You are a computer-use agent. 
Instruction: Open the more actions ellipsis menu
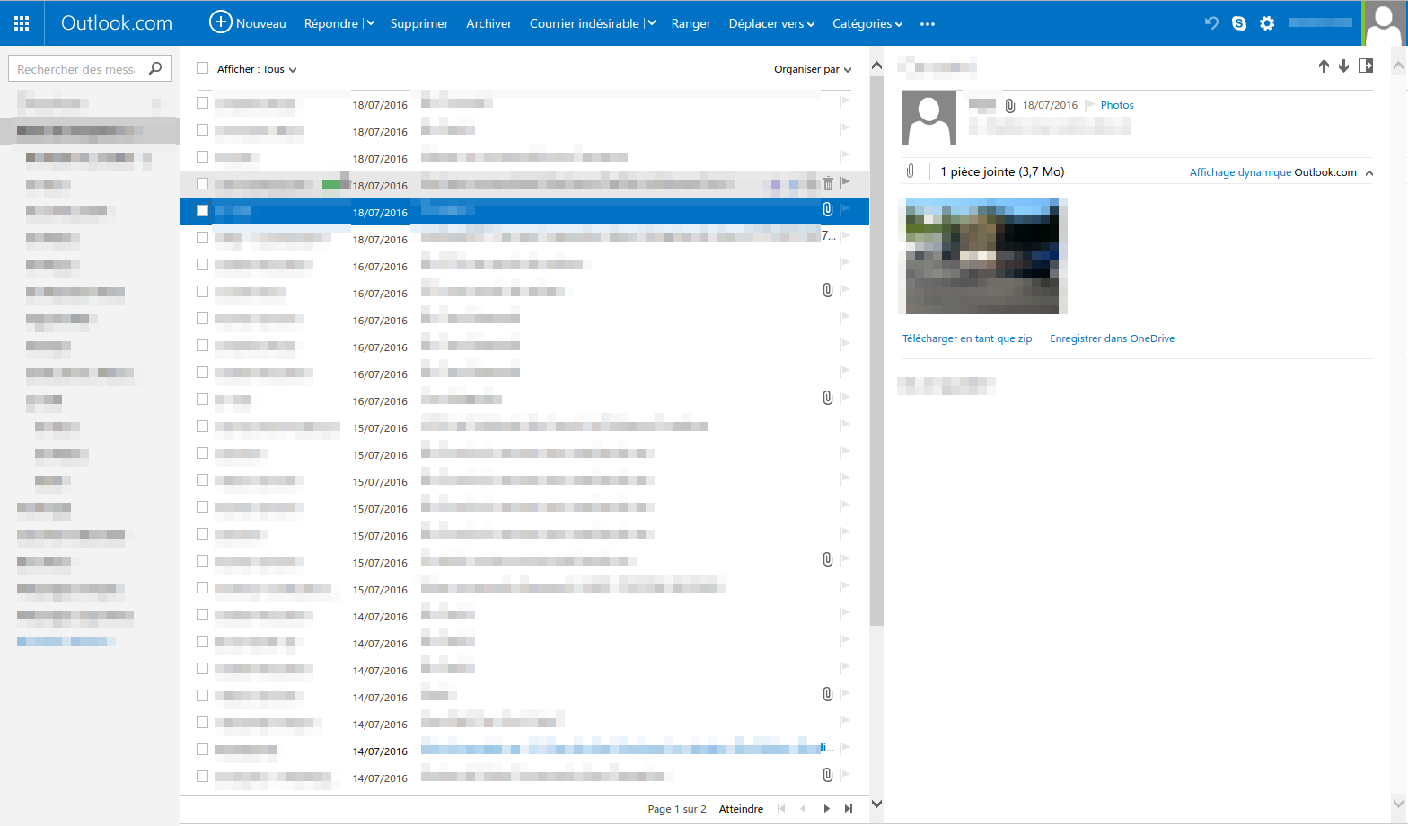click(x=928, y=24)
